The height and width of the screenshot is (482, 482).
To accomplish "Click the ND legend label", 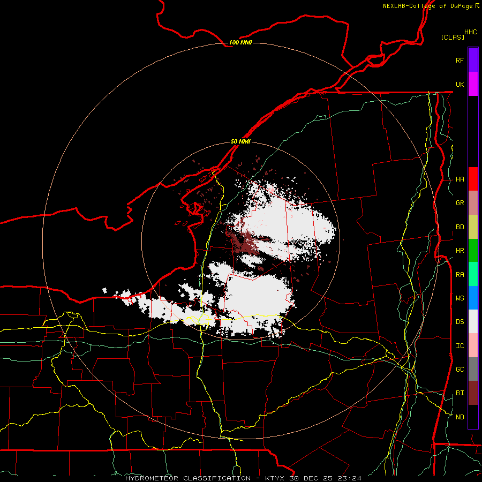I will click(460, 417).
